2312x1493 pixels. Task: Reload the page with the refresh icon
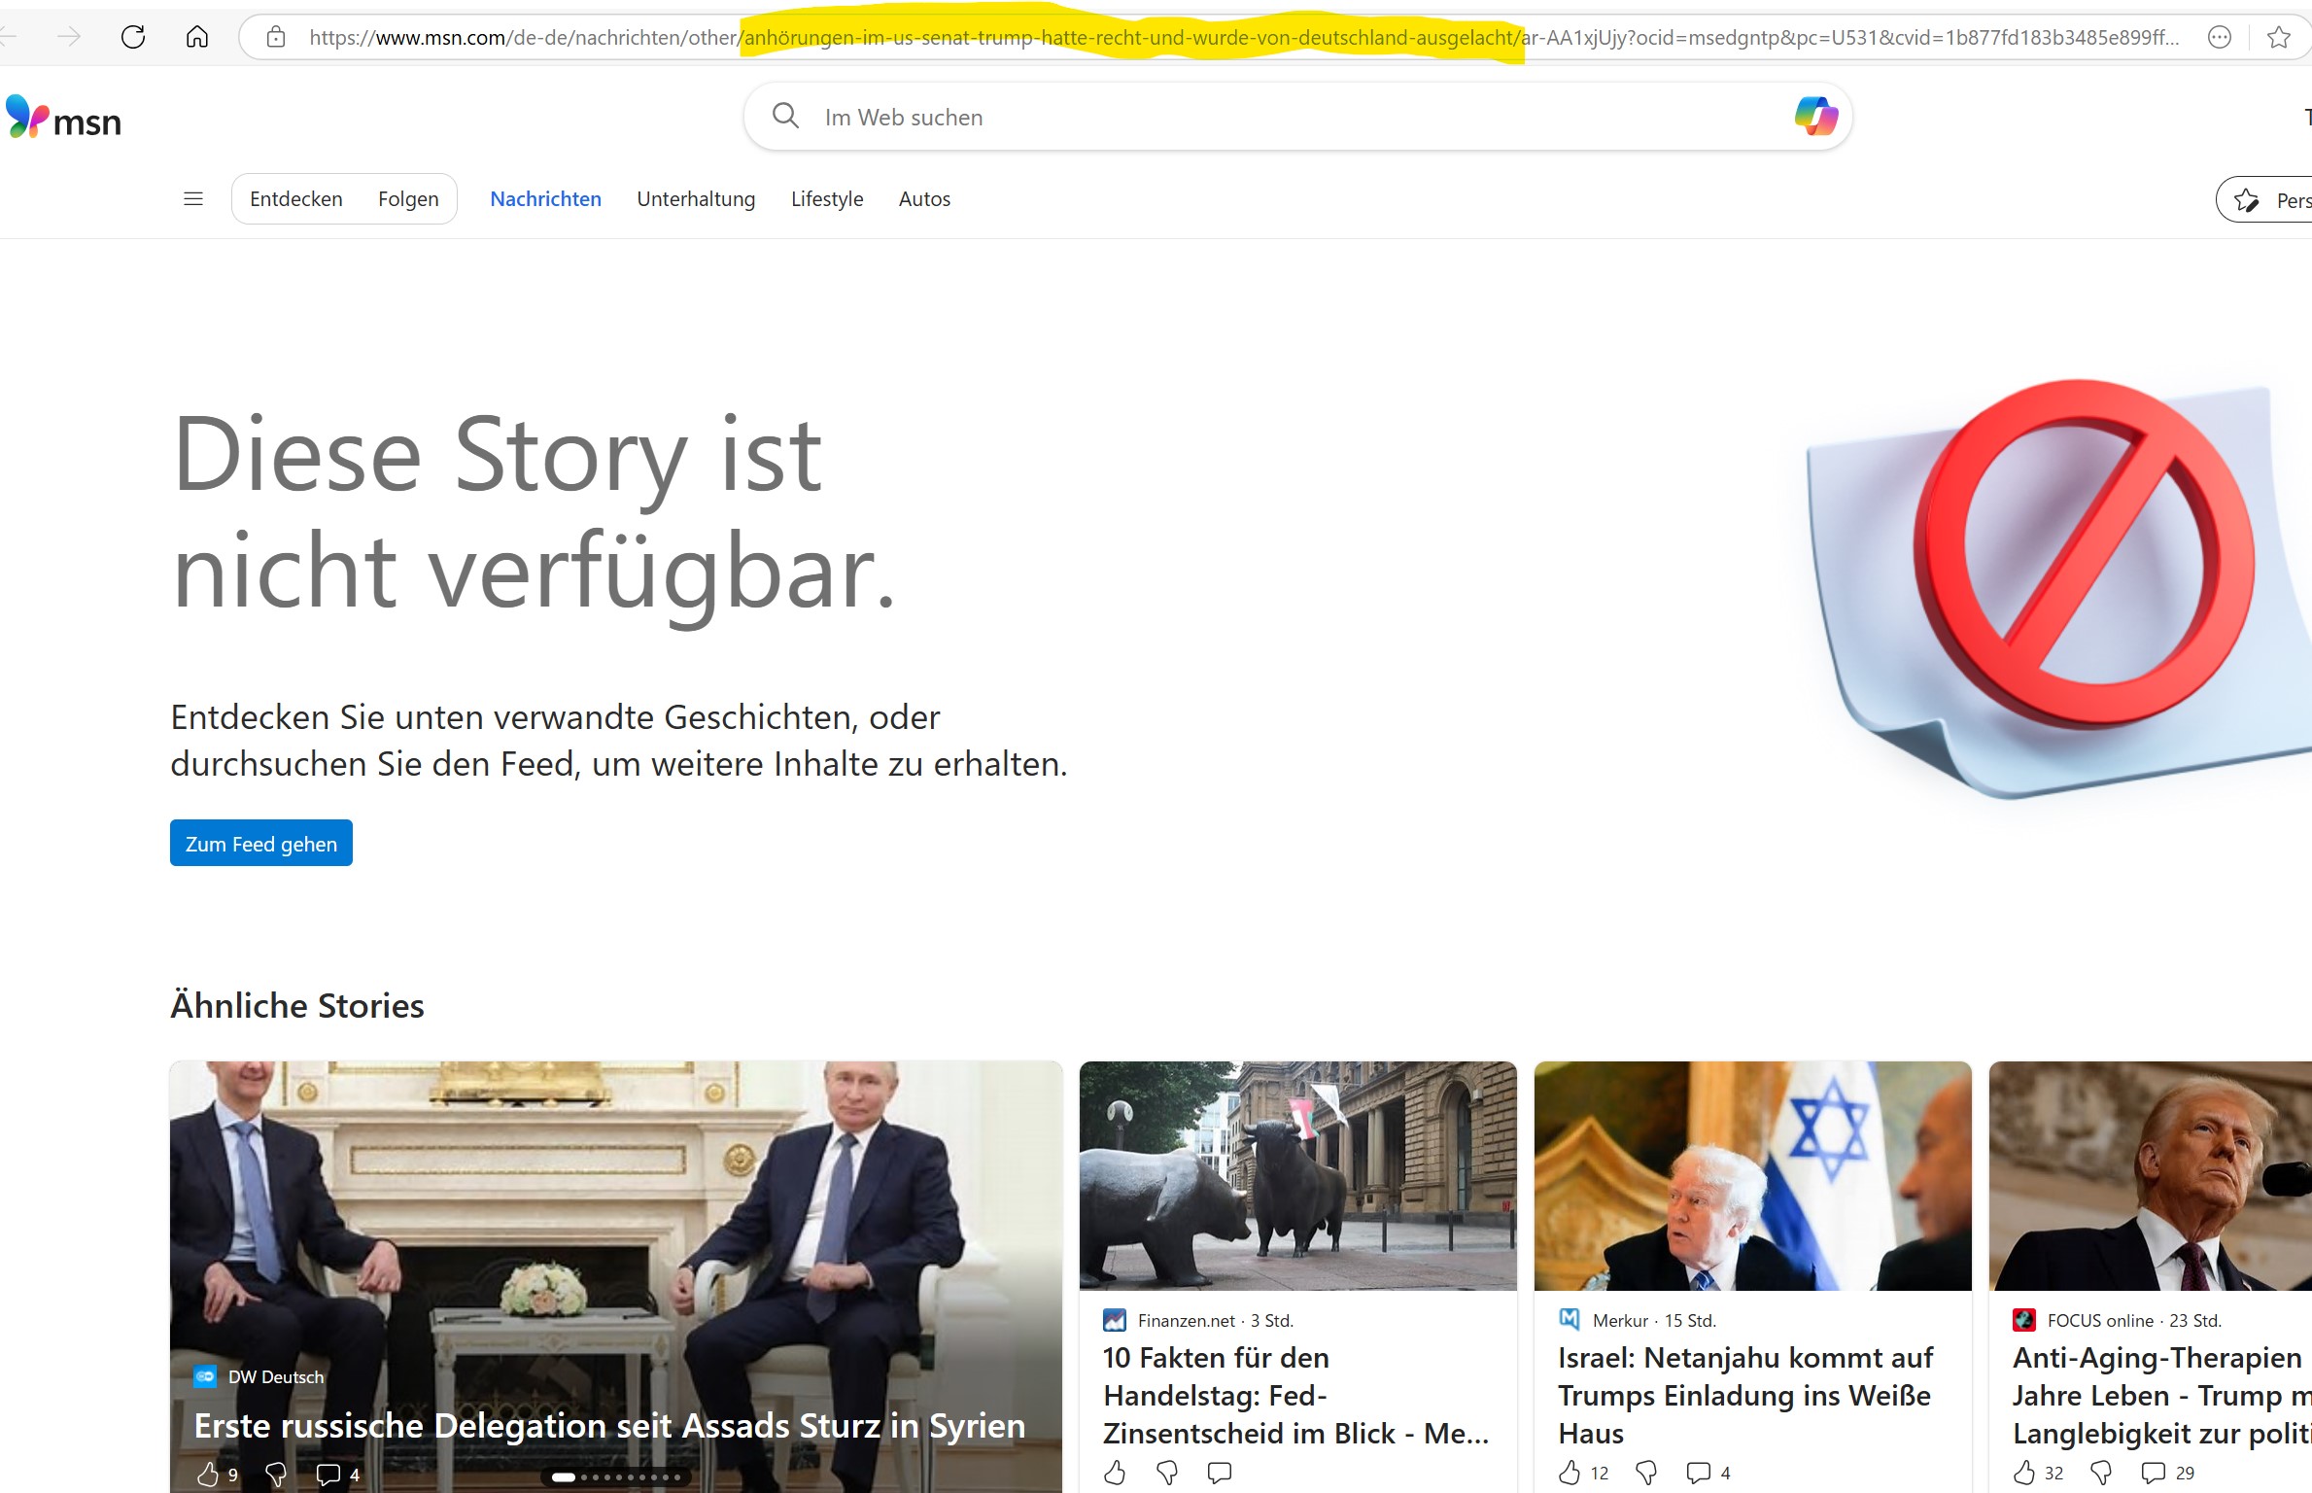click(133, 37)
